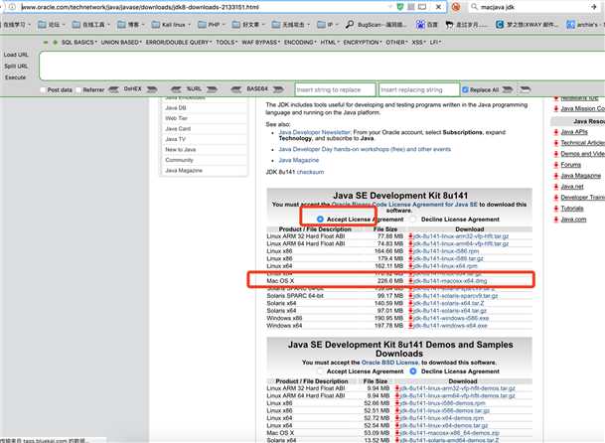Enable the Referrer checkbox
Viewport: 605px width, 443px height.
point(78,90)
